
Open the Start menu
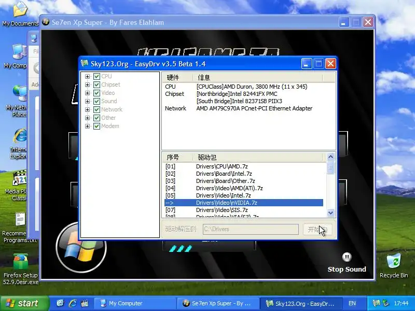[24, 303]
